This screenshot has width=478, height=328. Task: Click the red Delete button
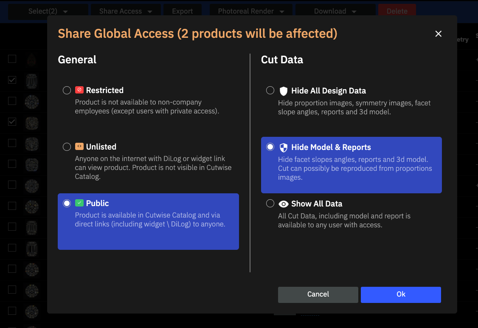coord(397,11)
